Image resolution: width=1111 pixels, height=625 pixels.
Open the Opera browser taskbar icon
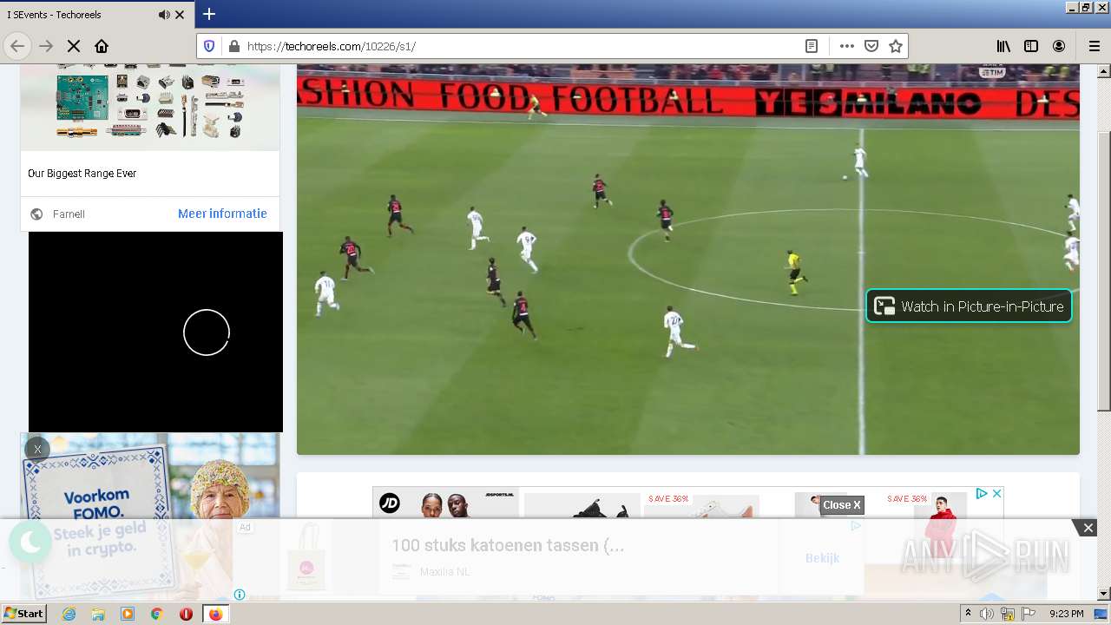click(186, 614)
